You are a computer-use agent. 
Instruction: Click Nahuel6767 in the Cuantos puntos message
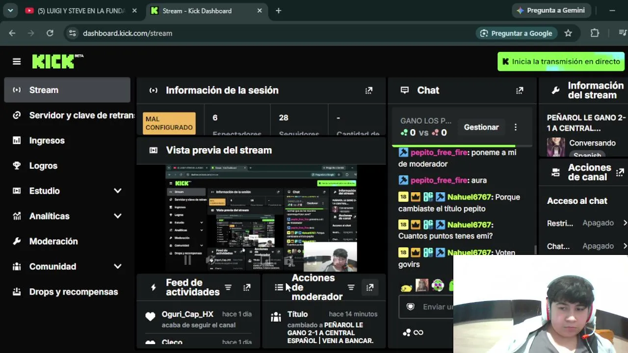470,225
